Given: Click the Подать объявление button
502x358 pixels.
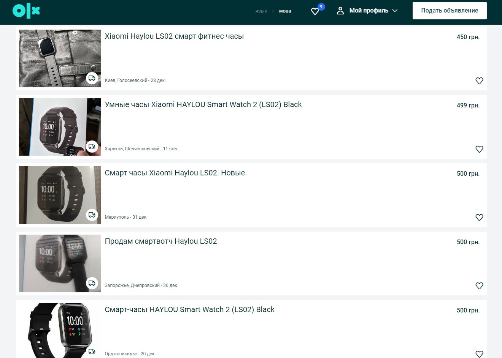Looking at the screenshot, I should tap(450, 11).
